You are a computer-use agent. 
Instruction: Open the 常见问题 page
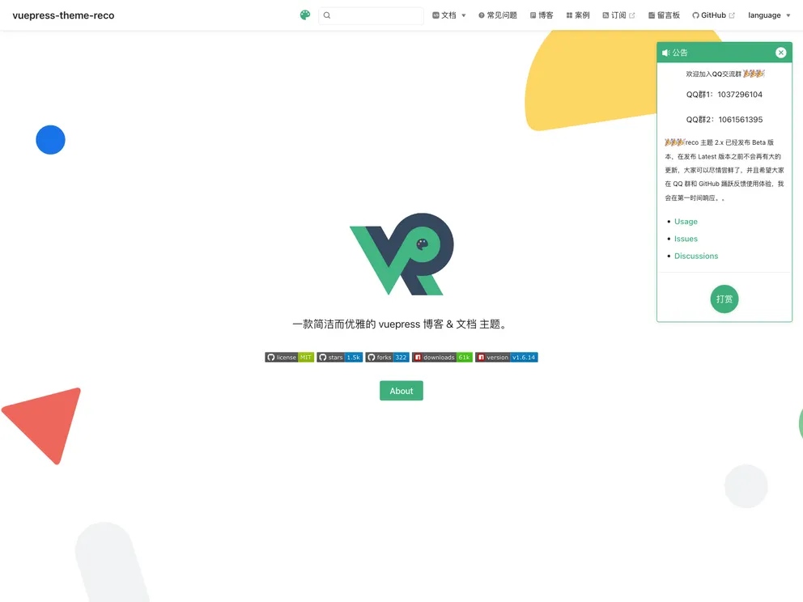pos(498,15)
